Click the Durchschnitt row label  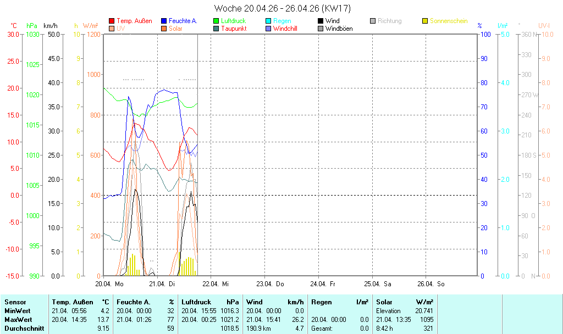tap(24, 329)
